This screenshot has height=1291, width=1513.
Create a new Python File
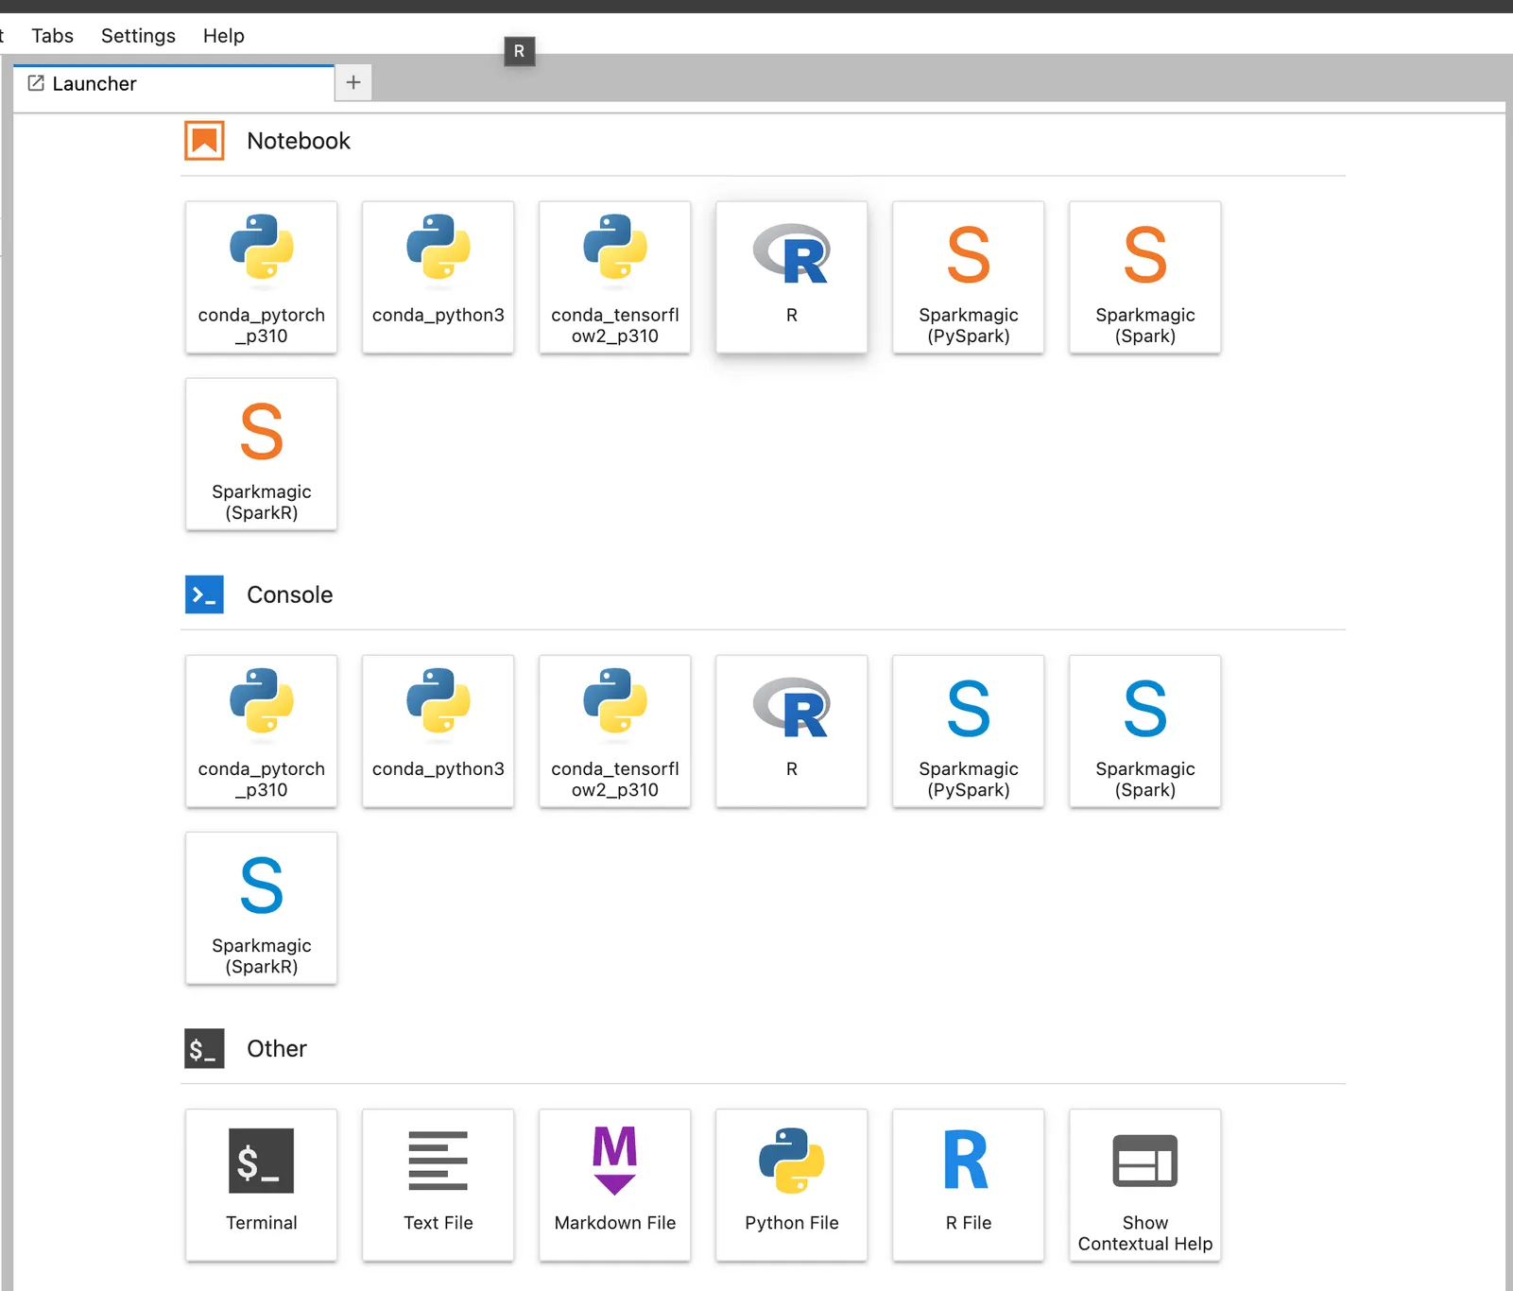point(791,1184)
